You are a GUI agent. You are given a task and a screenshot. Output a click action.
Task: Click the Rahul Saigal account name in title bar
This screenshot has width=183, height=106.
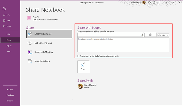[x=136, y=2]
